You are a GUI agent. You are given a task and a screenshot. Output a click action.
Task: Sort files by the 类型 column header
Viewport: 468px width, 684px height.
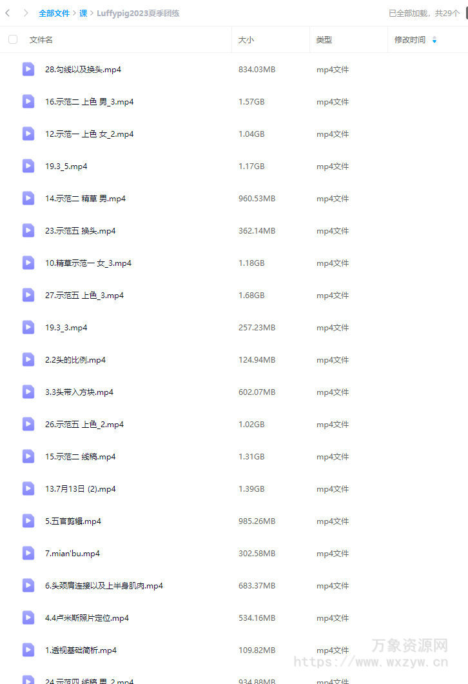[x=324, y=40]
